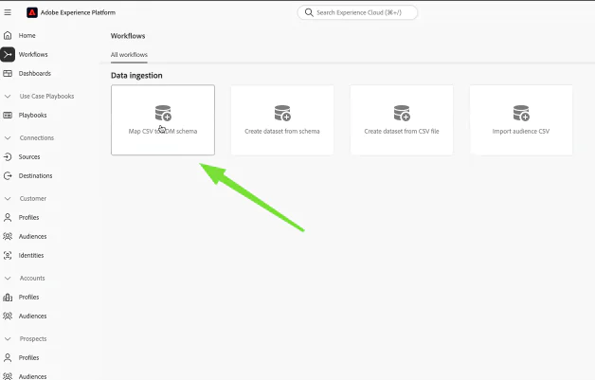Click the Data ingestion heading

click(x=136, y=76)
